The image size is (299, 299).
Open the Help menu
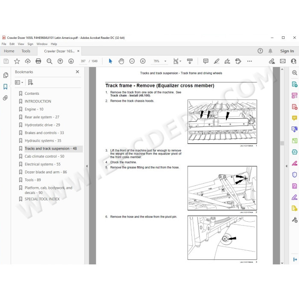click(x=54, y=44)
